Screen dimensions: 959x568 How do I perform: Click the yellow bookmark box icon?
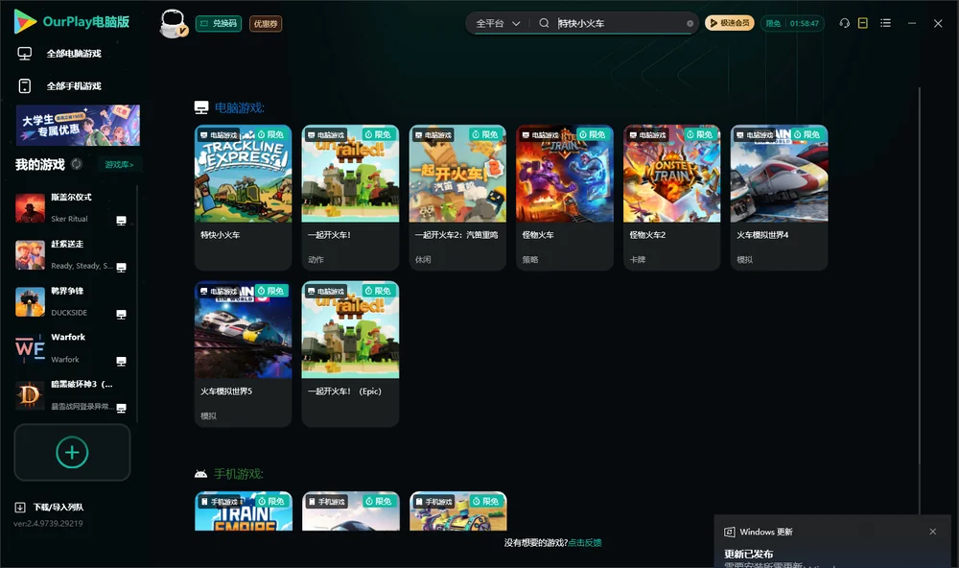(x=863, y=23)
